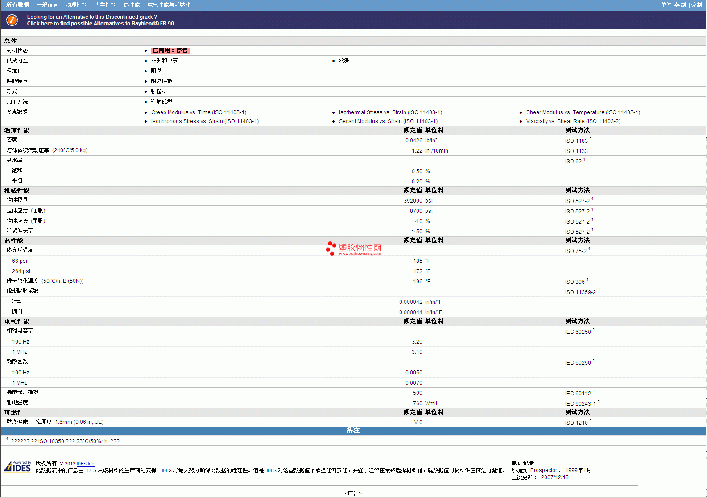The width and height of the screenshot is (707, 498).
Task: Click the 注射成型 processing method
Action: (x=161, y=102)
